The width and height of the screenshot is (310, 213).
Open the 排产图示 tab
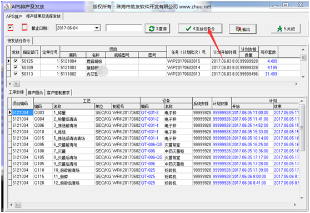coord(36,93)
